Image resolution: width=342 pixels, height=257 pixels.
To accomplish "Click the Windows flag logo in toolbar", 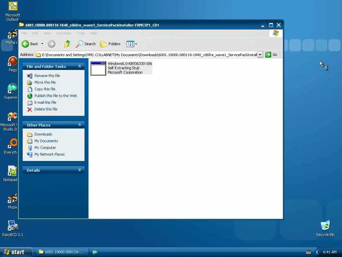I will [276, 33].
